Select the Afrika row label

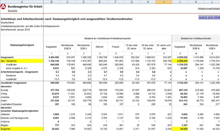click(x=4, y=94)
